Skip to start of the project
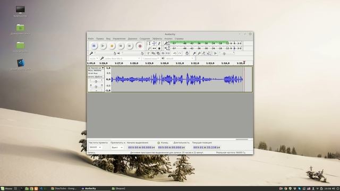 [121, 46]
